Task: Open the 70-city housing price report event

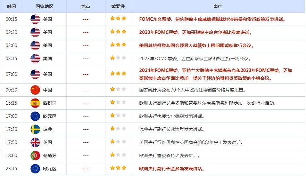Action: (193, 90)
